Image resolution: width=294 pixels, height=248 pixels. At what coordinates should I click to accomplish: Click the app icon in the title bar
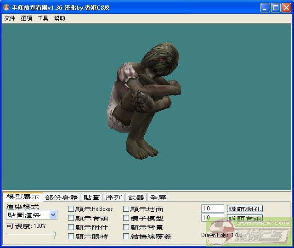click(x=7, y=7)
